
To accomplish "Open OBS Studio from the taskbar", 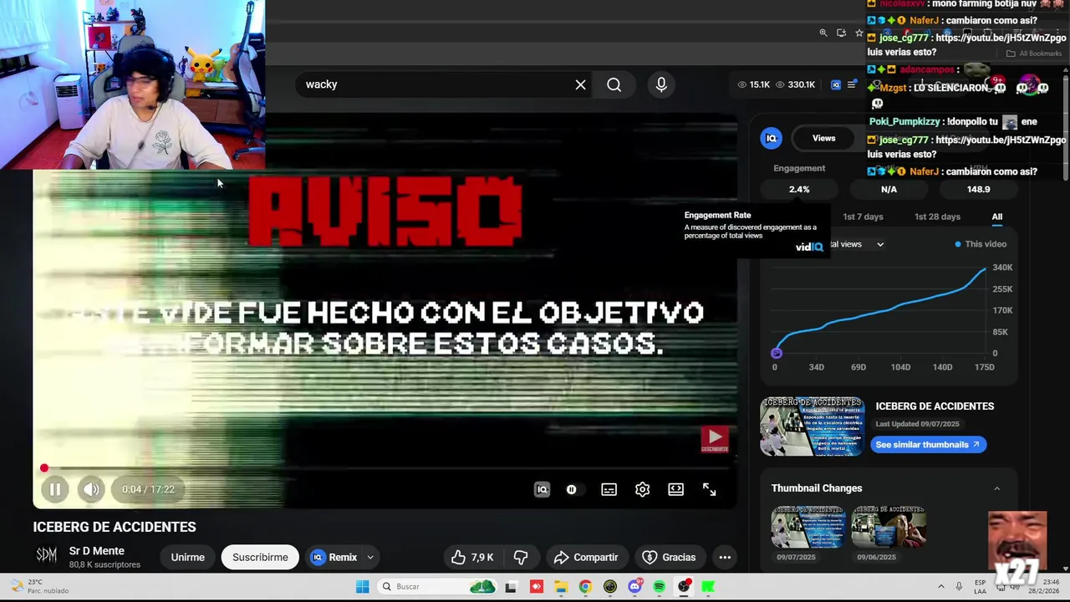I will pos(684,587).
